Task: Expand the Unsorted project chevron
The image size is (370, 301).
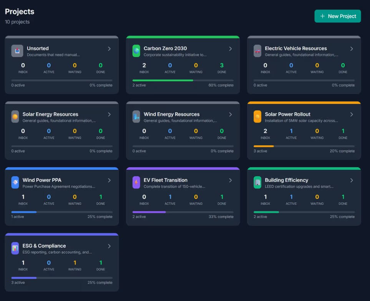Action: click(109, 49)
